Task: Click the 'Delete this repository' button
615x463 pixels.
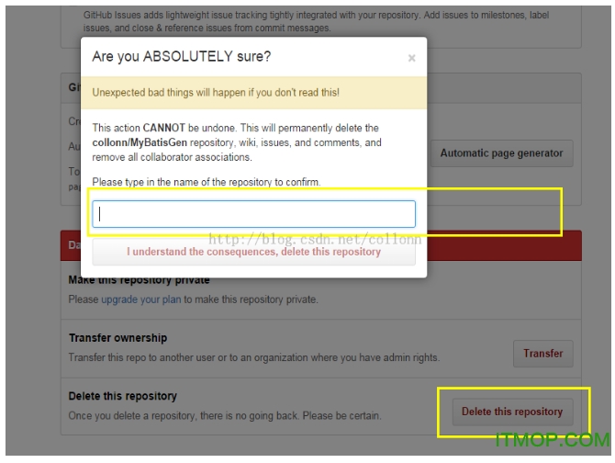Action: tap(512, 412)
